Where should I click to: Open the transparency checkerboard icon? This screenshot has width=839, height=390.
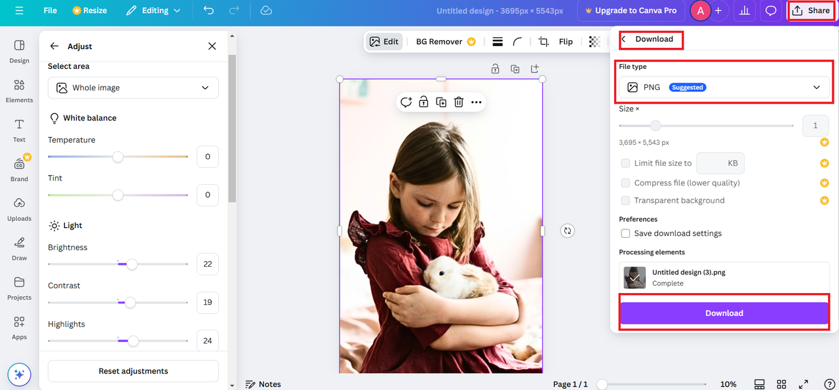595,41
